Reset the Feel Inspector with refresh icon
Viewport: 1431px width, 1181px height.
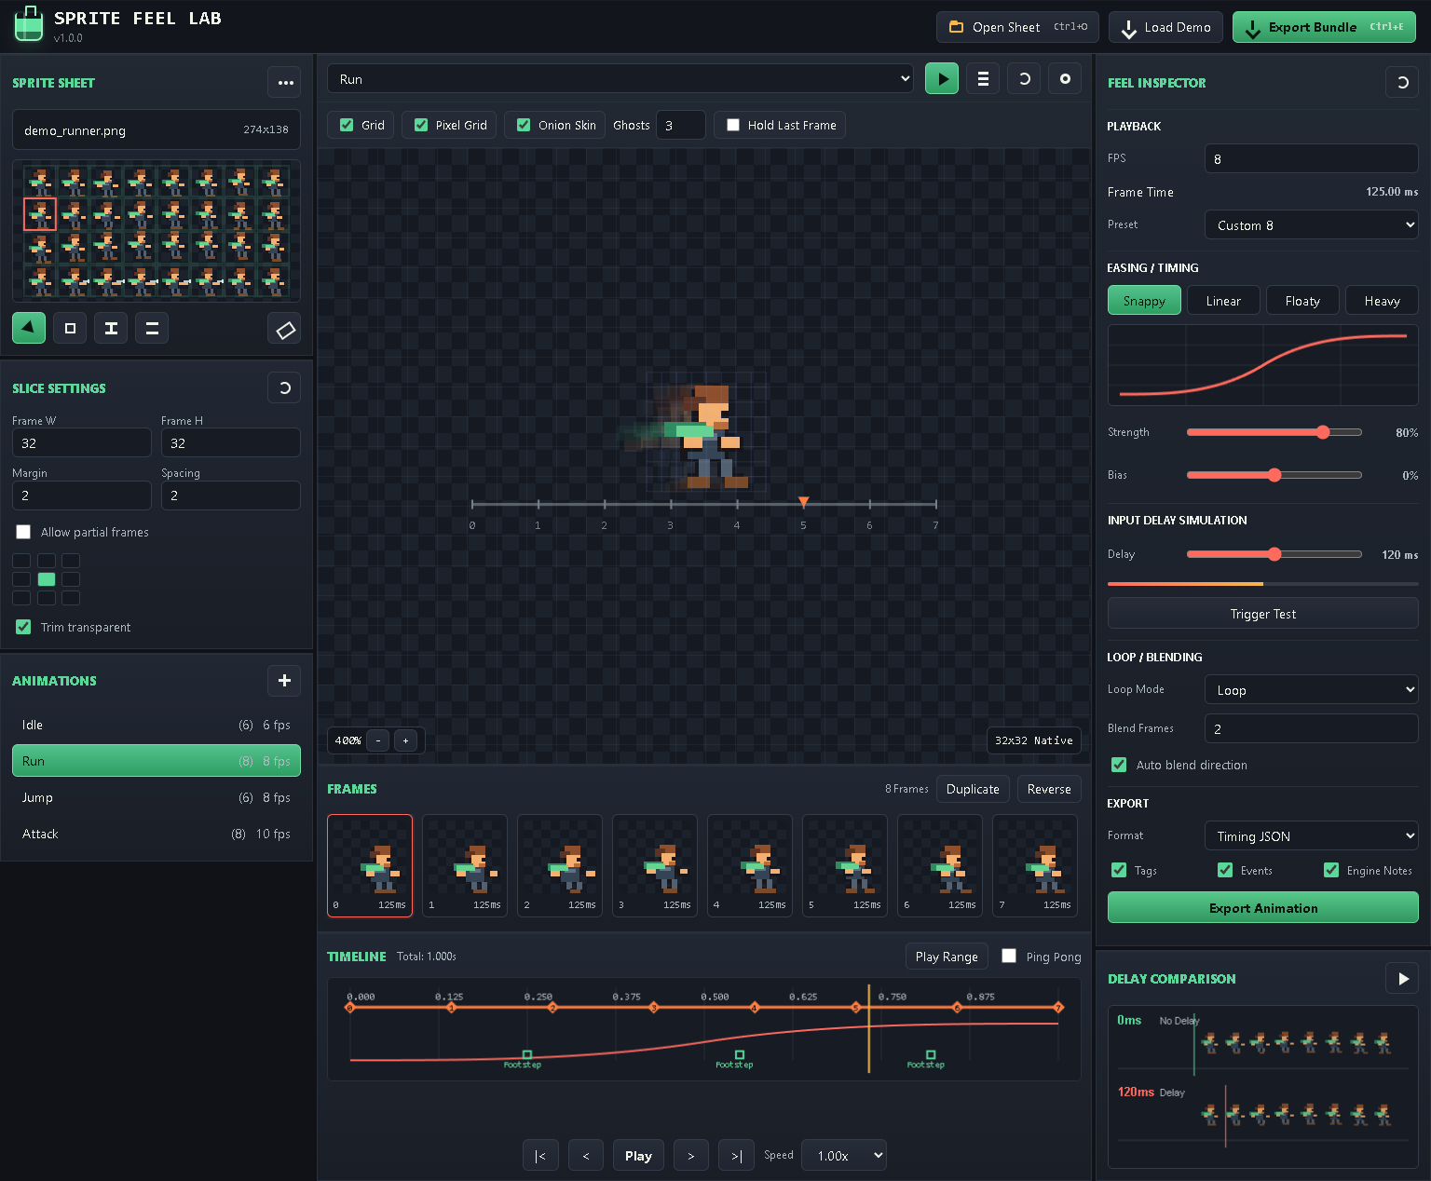pyautogui.click(x=1402, y=82)
